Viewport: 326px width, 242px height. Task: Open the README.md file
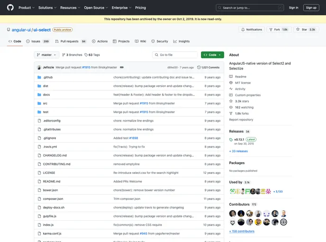point(52,181)
